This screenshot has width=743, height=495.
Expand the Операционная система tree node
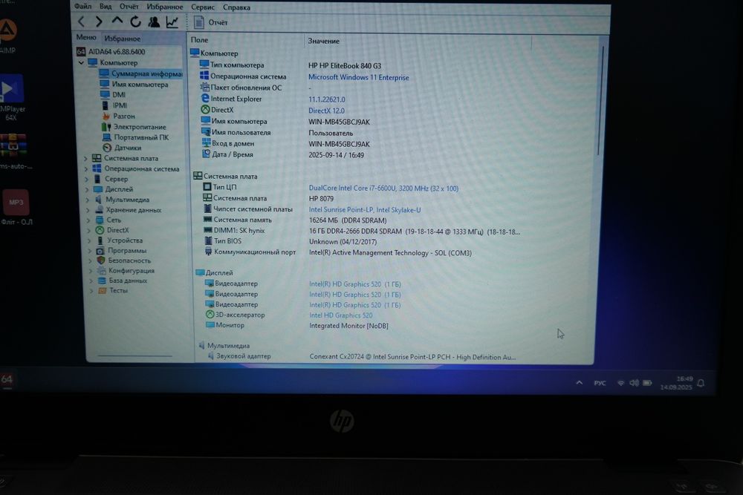[x=86, y=169]
